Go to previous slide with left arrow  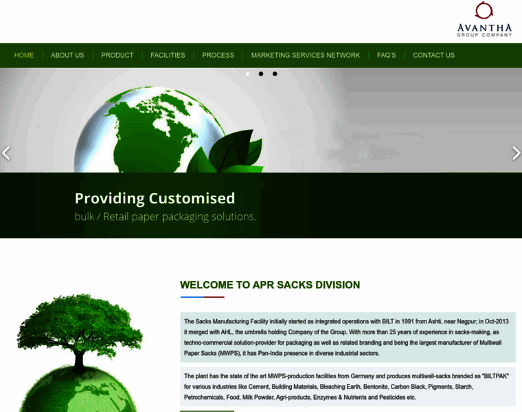pyautogui.click(x=6, y=153)
